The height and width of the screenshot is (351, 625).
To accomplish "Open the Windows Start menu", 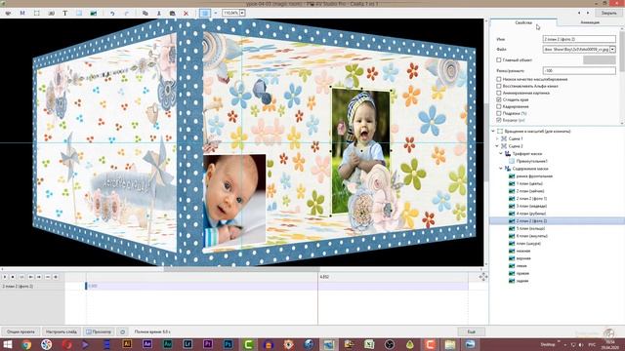I will pos(7,344).
